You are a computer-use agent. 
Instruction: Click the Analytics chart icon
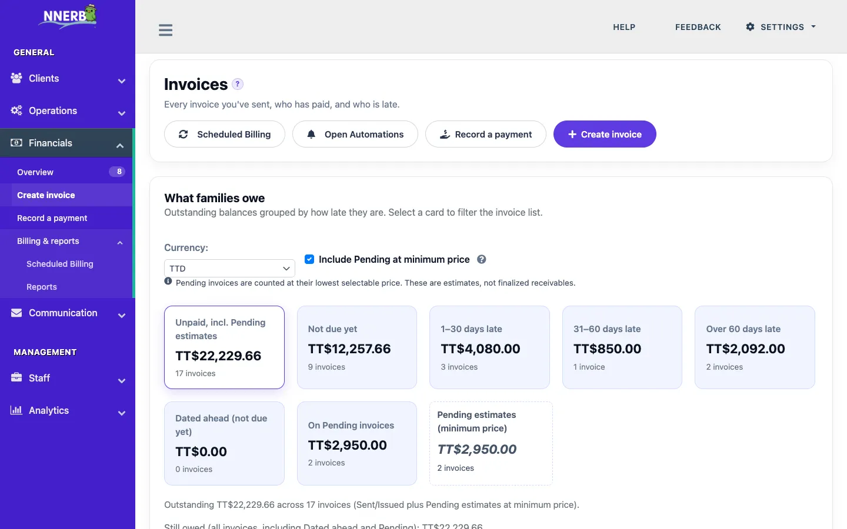coord(16,410)
